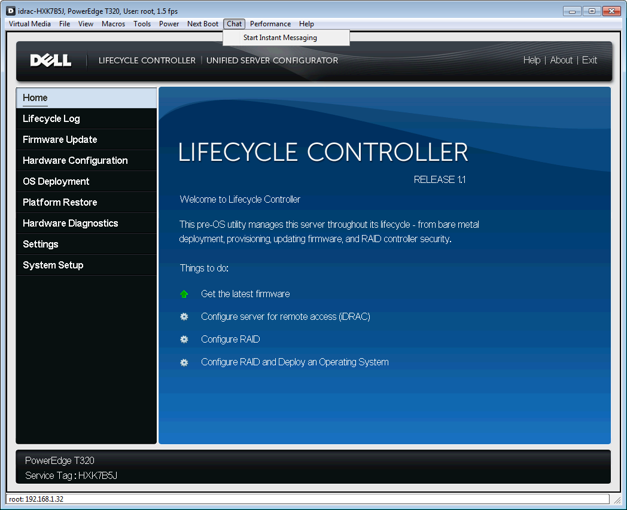Open the Power menu

pyautogui.click(x=169, y=24)
